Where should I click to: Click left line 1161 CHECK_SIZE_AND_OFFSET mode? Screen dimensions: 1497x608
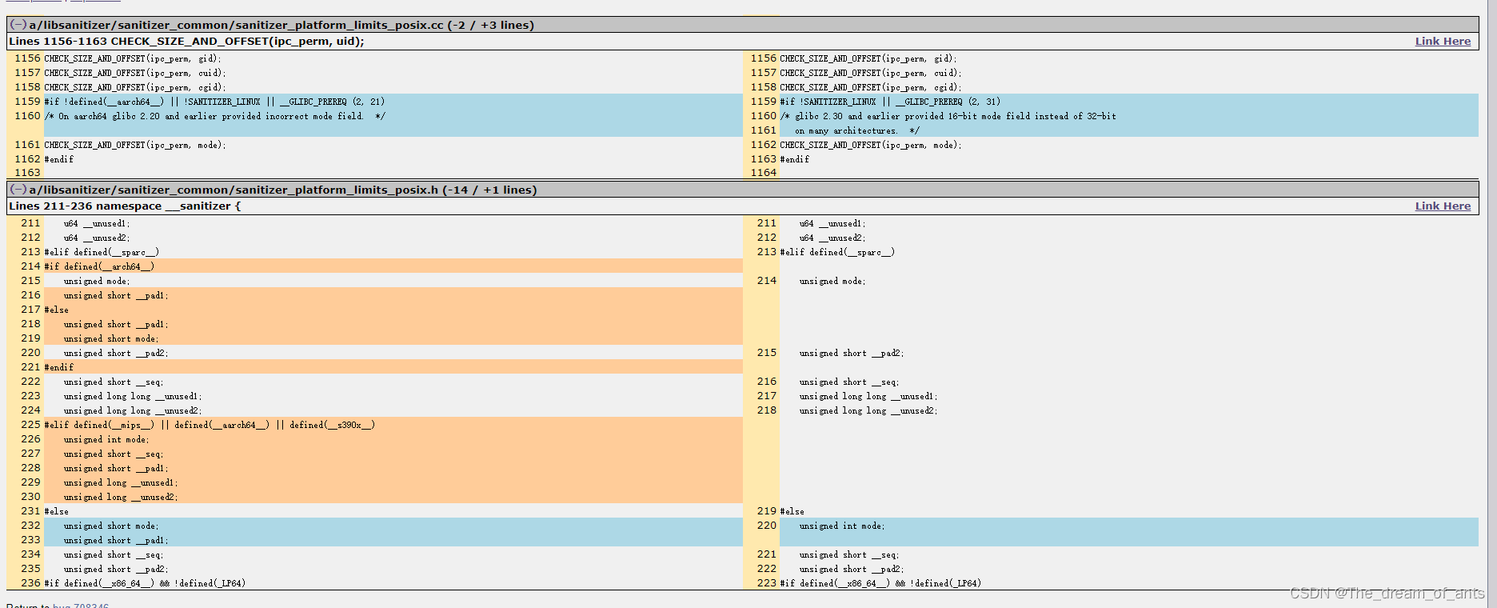(135, 145)
